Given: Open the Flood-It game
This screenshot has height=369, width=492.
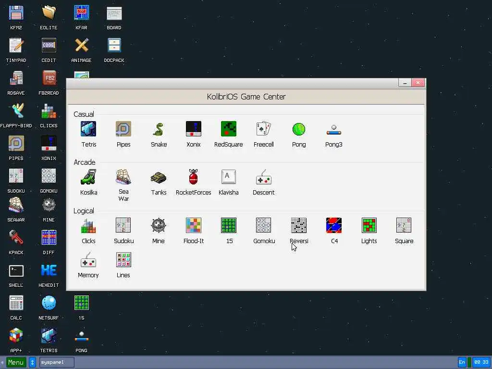Looking at the screenshot, I should pyautogui.click(x=194, y=226).
